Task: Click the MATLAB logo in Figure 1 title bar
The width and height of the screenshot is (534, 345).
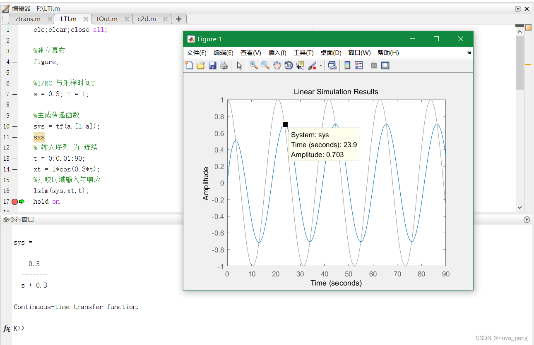Action: point(191,39)
